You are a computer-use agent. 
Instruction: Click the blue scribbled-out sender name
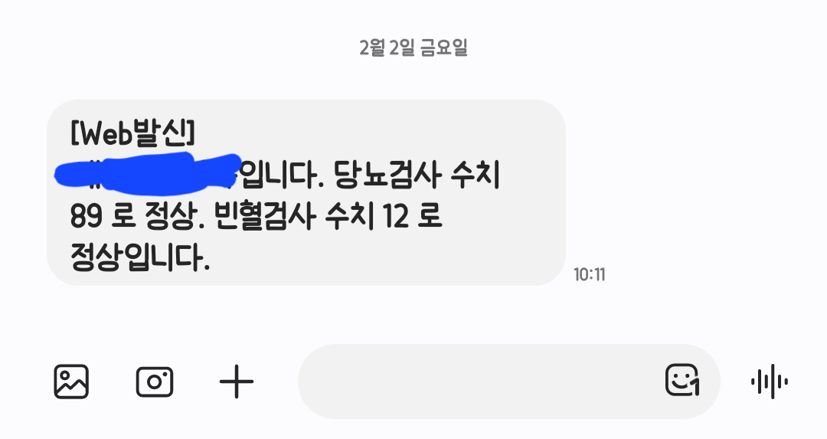pos(148,172)
